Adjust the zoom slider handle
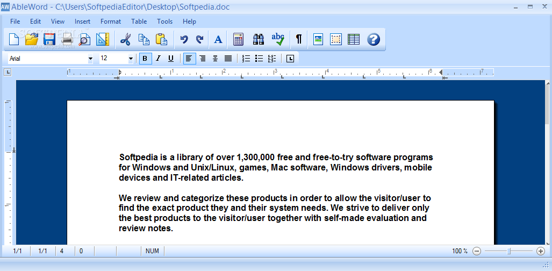Screen dimensions: 552x271 (508, 251)
